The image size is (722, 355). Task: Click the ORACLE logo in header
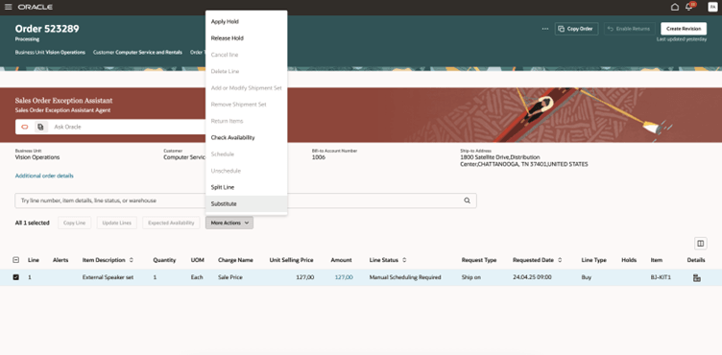click(35, 7)
